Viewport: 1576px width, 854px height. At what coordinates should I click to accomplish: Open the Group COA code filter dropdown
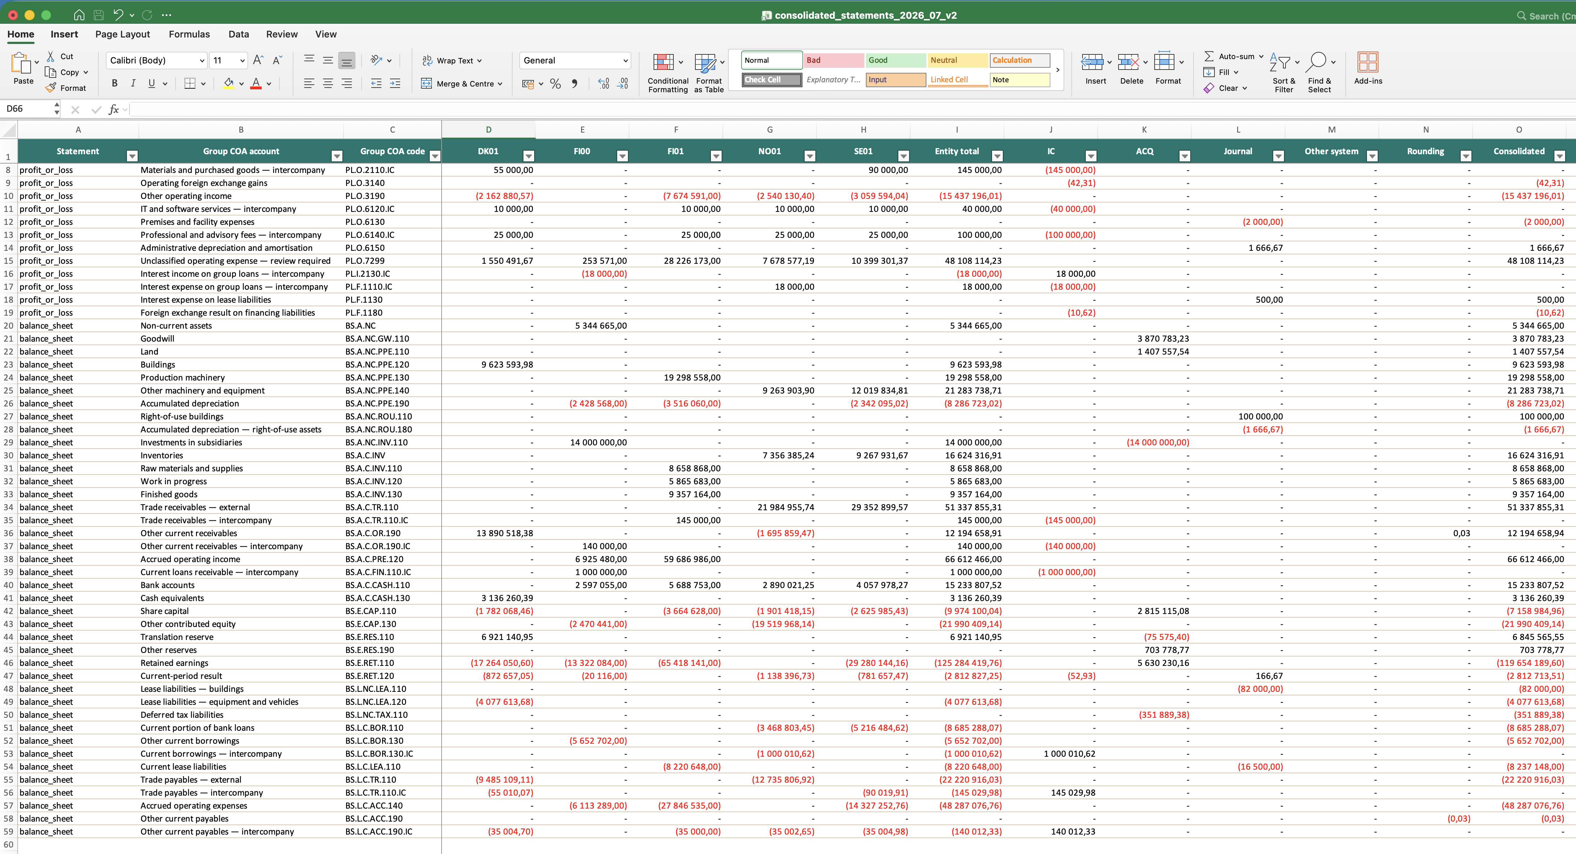pos(435,156)
